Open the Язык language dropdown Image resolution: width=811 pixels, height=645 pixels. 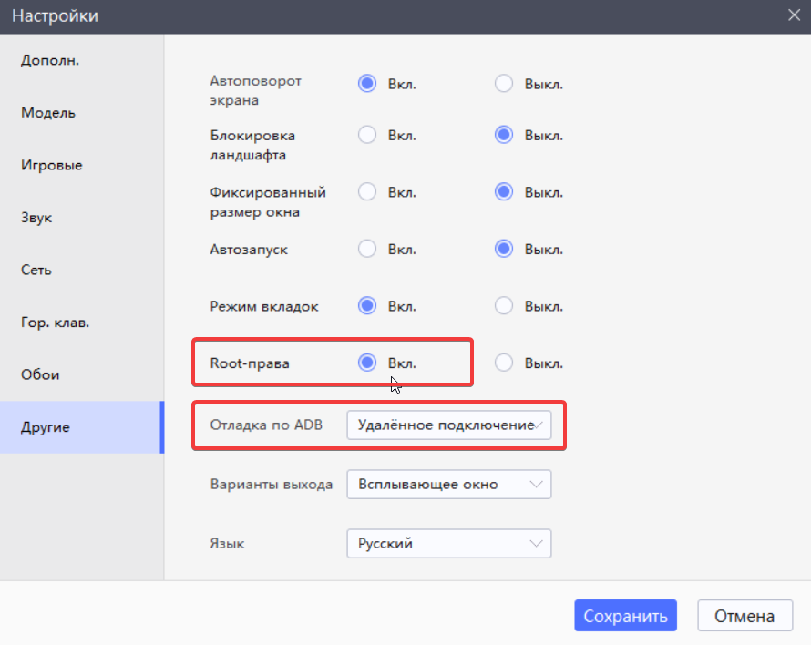448,544
